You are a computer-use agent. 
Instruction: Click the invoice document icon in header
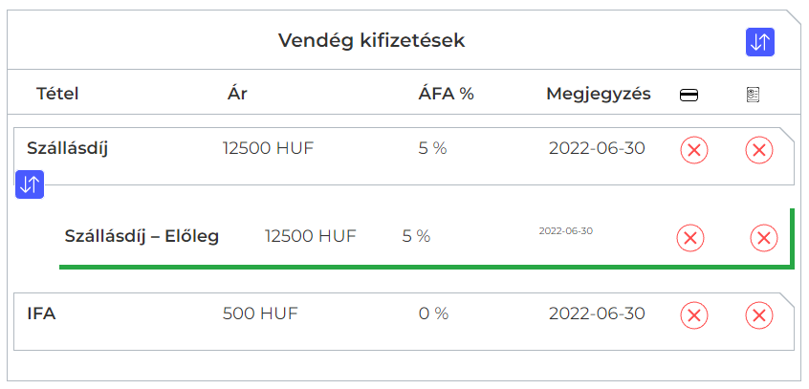[753, 95]
